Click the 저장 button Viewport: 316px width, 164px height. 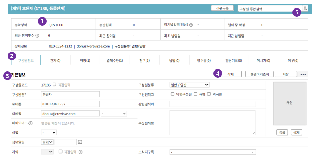[x=286, y=74]
